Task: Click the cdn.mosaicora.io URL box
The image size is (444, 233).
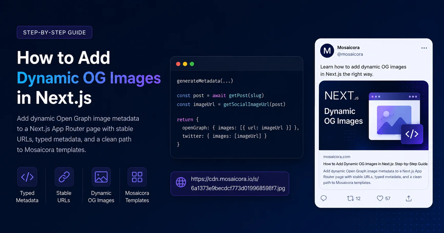Action: pos(230,184)
